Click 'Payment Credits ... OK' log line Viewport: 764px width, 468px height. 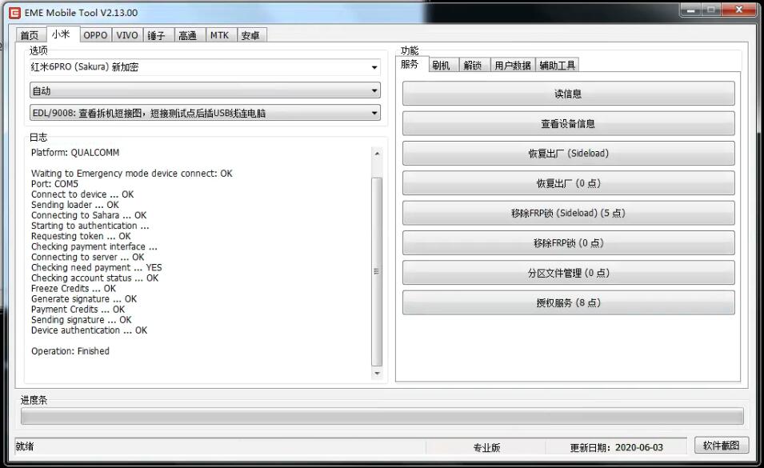pyautogui.click(x=78, y=310)
